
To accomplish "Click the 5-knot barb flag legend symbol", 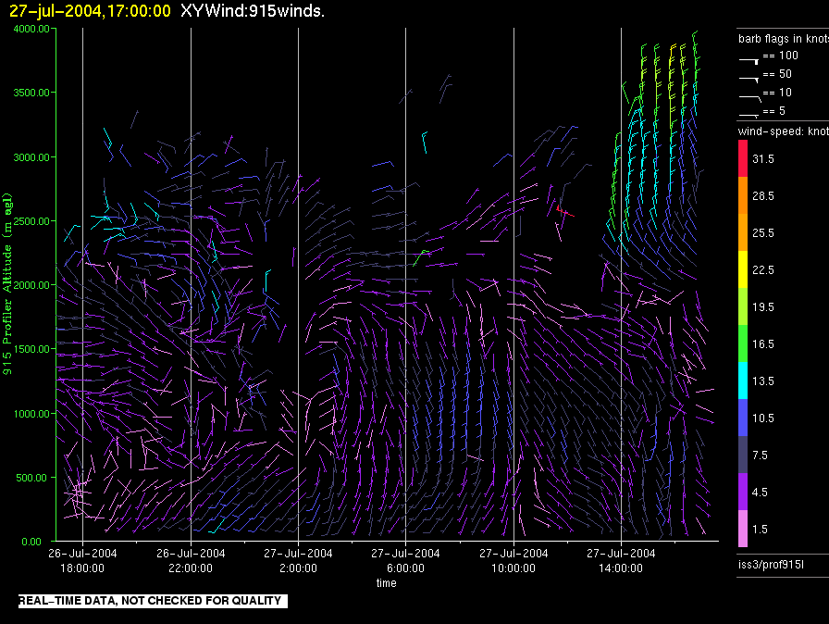I will click(749, 115).
